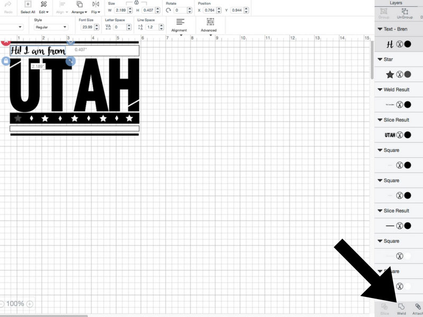Click the black color swatch of Text - Bren layer
423x317 pixels.
pyautogui.click(x=408, y=44)
